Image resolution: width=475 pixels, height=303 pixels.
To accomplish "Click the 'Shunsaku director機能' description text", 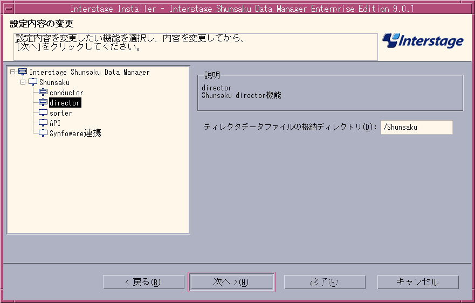I will pos(242,95).
